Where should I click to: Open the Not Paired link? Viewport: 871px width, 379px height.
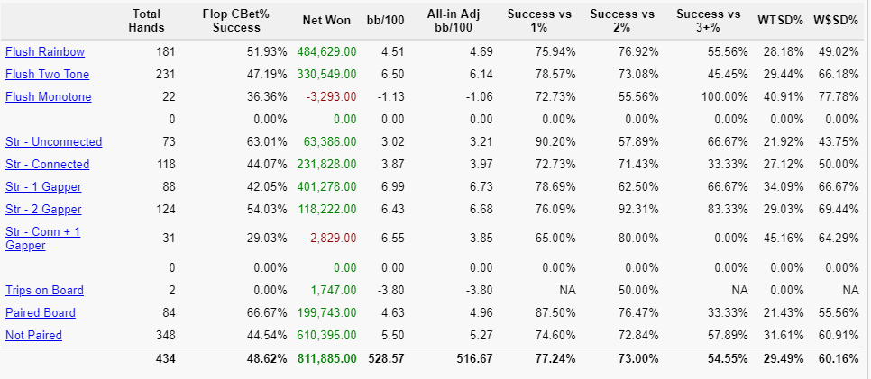tap(33, 336)
